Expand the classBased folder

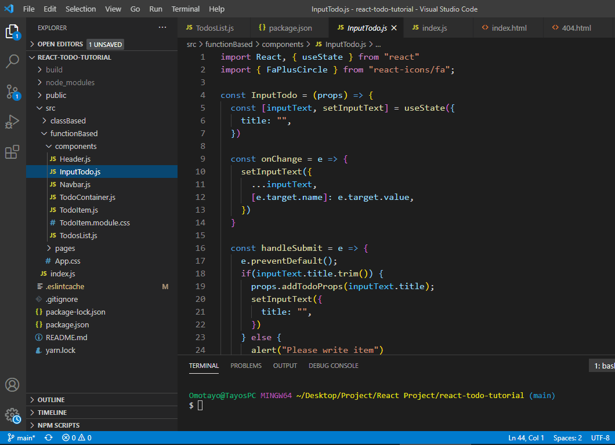[102, 121]
